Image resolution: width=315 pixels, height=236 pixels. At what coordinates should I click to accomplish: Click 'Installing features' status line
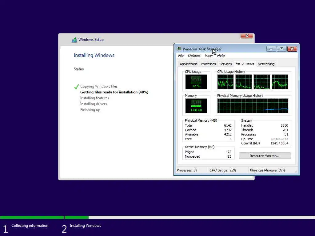pos(94,98)
